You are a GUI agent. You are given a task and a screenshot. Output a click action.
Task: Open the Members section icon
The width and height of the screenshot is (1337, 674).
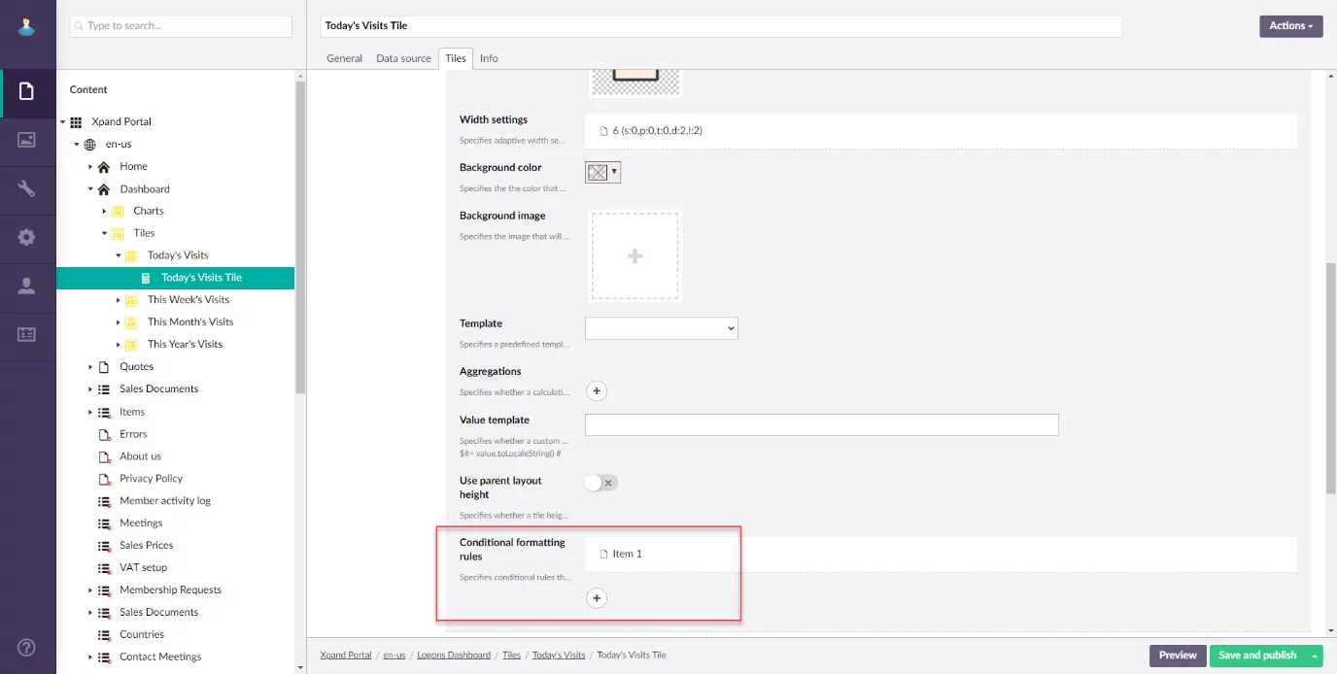pyautogui.click(x=27, y=286)
